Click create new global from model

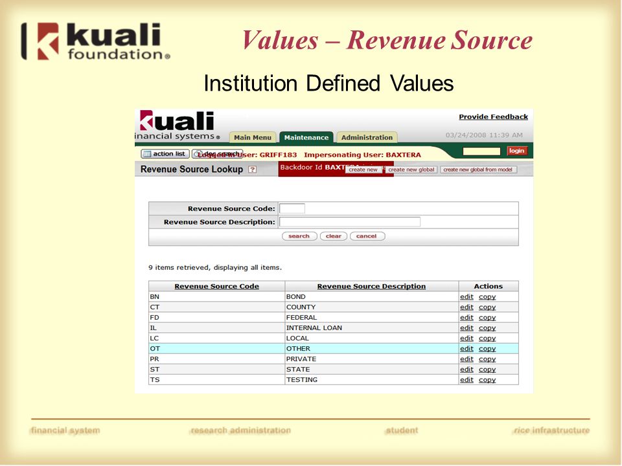click(x=478, y=170)
